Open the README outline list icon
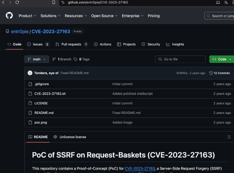Screen dimensions: 234x173 click(x=229, y=137)
